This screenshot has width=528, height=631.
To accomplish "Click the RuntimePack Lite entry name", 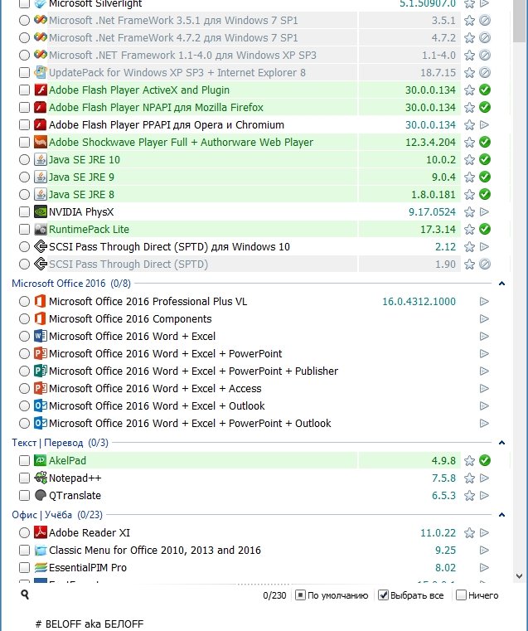I will coord(89,230).
